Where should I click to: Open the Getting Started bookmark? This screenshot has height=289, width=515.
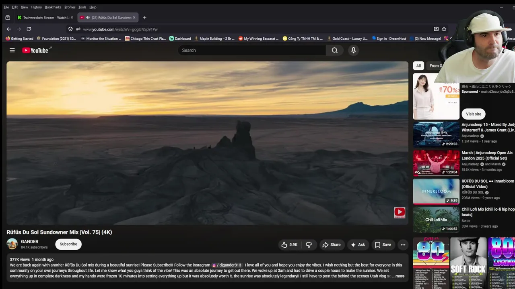pyautogui.click(x=19, y=39)
